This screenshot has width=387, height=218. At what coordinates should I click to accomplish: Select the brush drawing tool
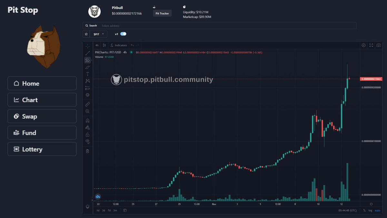point(87,67)
